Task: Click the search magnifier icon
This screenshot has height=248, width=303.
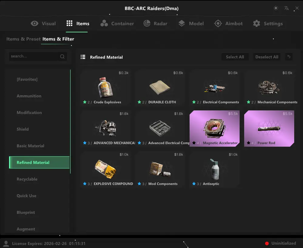Action: click(62, 56)
